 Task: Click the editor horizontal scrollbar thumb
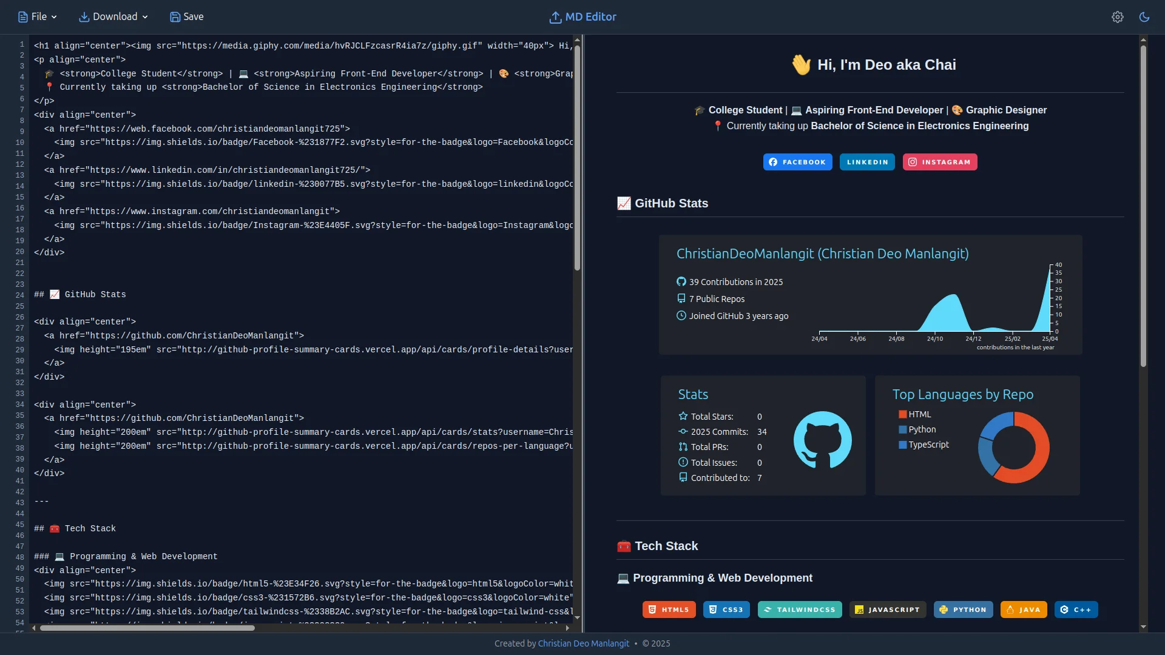(147, 628)
